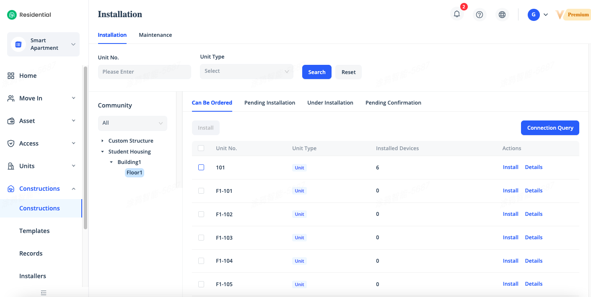Open the Pending Installation tab
The width and height of the screenshot is (591, 297).
[x=270, y=103]
